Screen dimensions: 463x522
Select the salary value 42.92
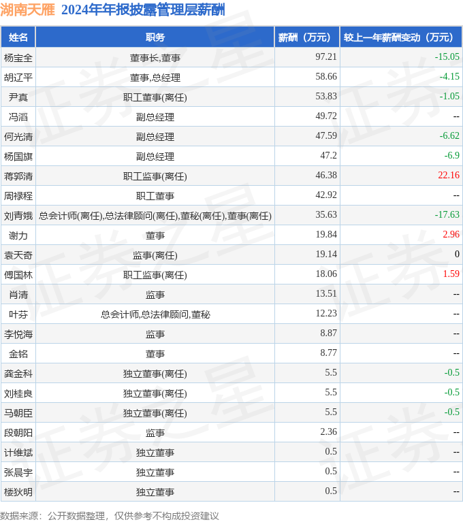coord(326,195)
